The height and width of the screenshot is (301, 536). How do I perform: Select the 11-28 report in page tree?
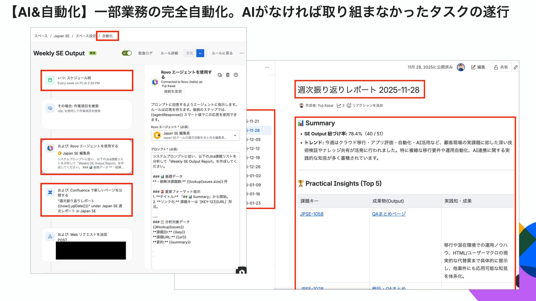coord(253,130)
